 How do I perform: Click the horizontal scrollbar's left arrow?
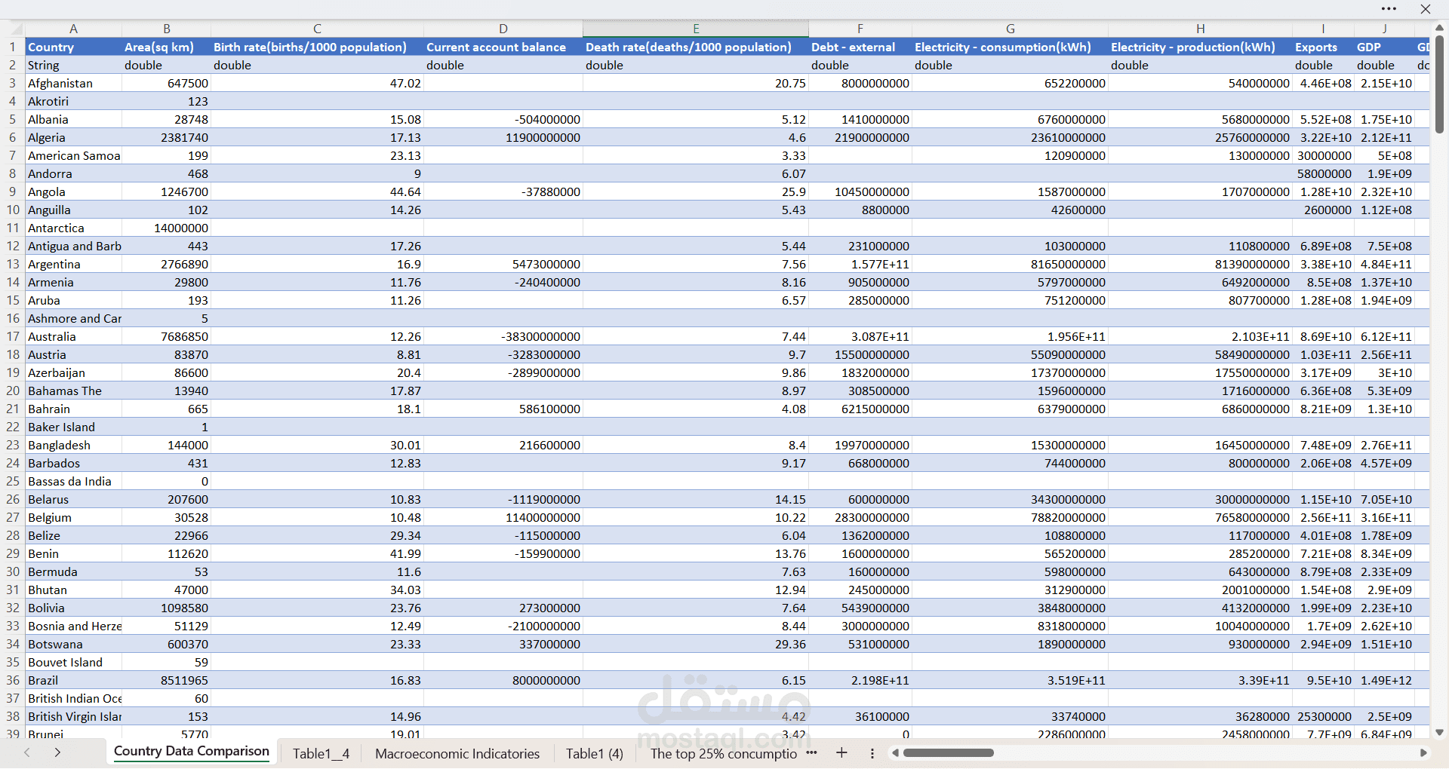pos(895,752)
